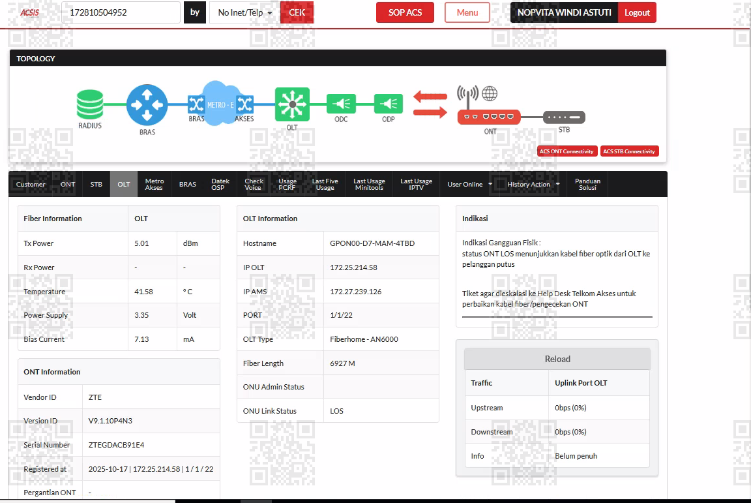Click the Bias Current value 7.13
This screenshot has width=751, height=503.
pyautogui.click(x=141, y=339)
